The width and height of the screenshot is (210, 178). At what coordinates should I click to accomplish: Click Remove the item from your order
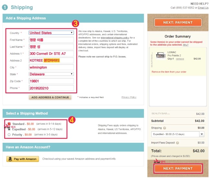[x=169, y=72]
